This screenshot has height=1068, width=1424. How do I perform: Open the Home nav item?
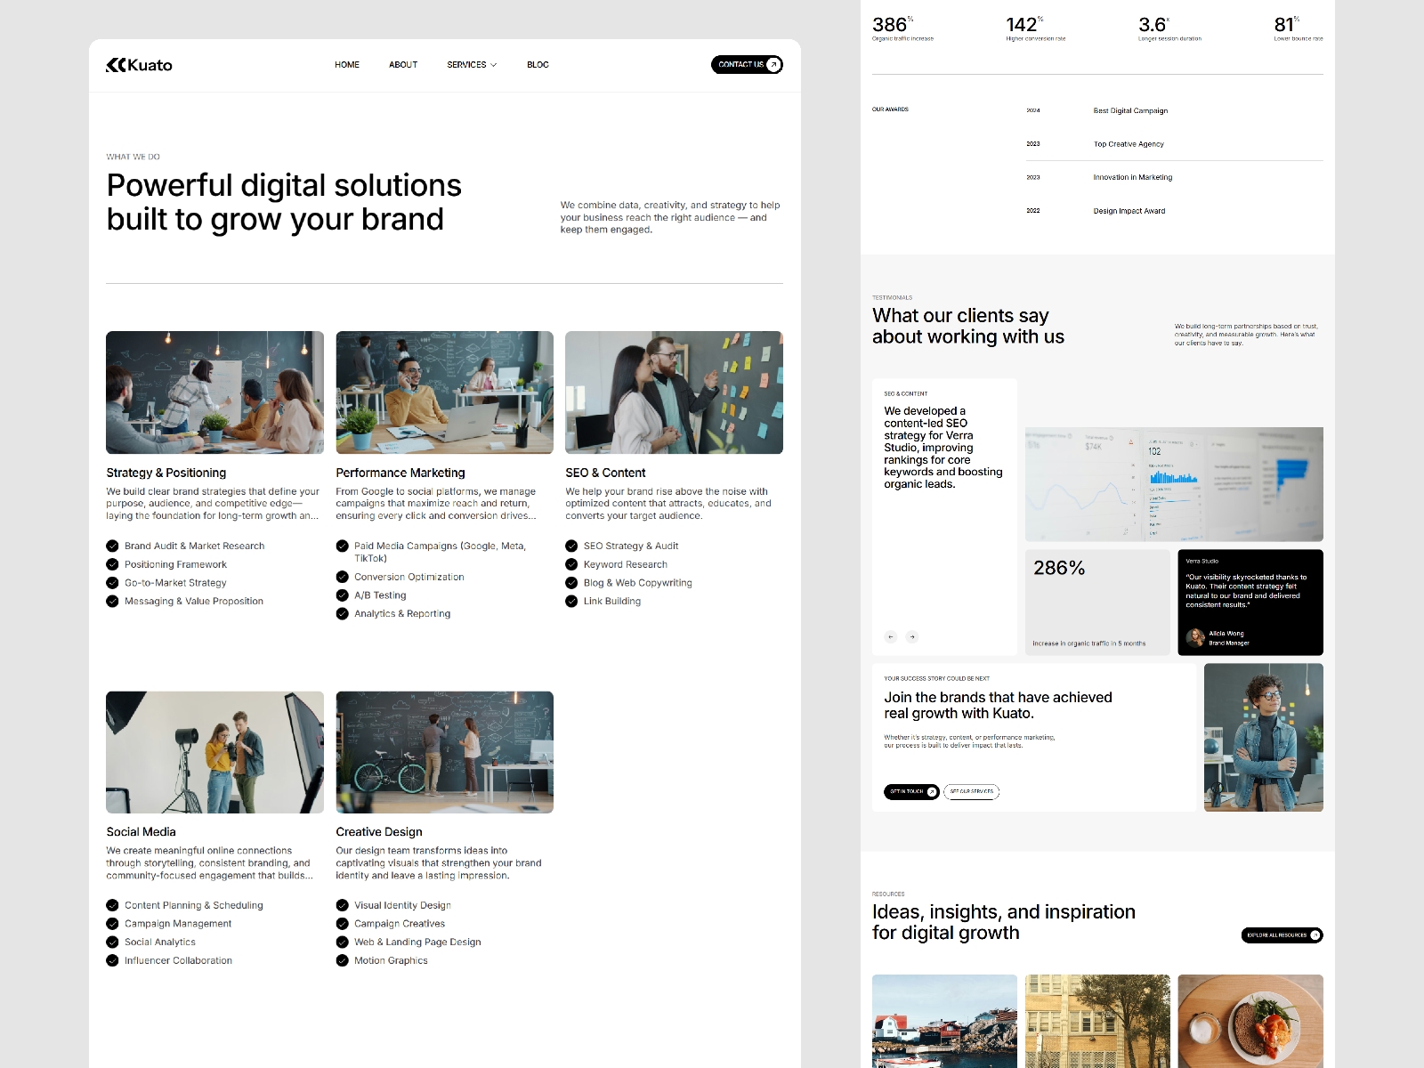coord(347,65)
